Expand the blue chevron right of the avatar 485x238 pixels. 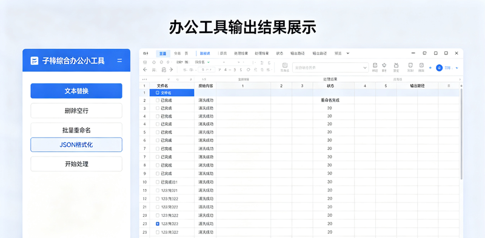[x=457, y=68]
